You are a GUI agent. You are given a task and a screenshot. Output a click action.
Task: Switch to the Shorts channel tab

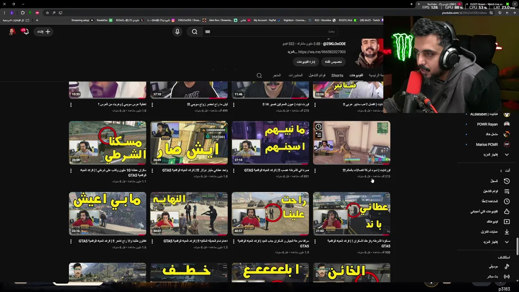(337, 75)
